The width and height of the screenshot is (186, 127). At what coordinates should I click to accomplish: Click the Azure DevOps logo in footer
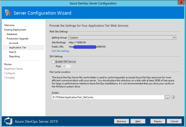pos(8,121)
